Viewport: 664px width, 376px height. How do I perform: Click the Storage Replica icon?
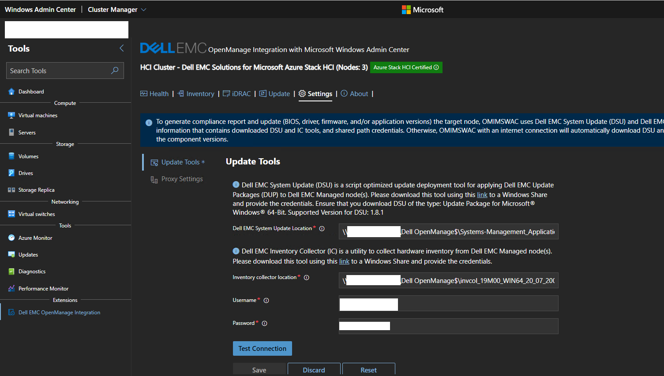click(x=11, y=190)
